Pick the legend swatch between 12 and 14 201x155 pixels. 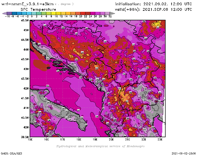(x=63, y=13)
